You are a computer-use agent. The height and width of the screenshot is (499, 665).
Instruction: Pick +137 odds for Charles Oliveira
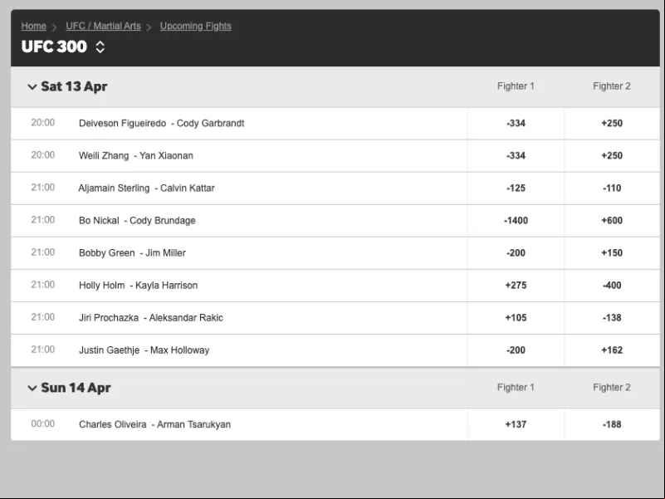pos(516,424)
